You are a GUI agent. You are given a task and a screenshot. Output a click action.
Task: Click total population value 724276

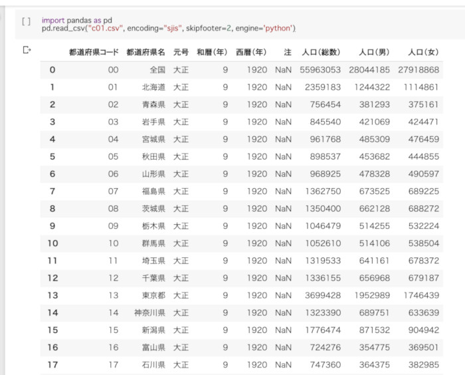pos(325,348)
